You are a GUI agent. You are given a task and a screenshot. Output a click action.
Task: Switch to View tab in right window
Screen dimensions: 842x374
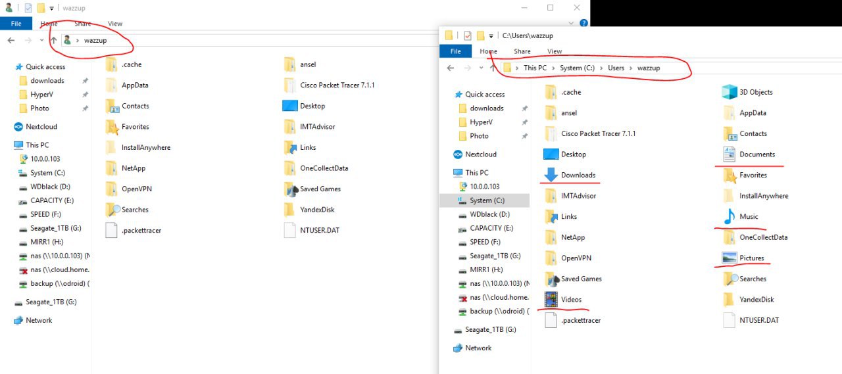pos(555,51)
